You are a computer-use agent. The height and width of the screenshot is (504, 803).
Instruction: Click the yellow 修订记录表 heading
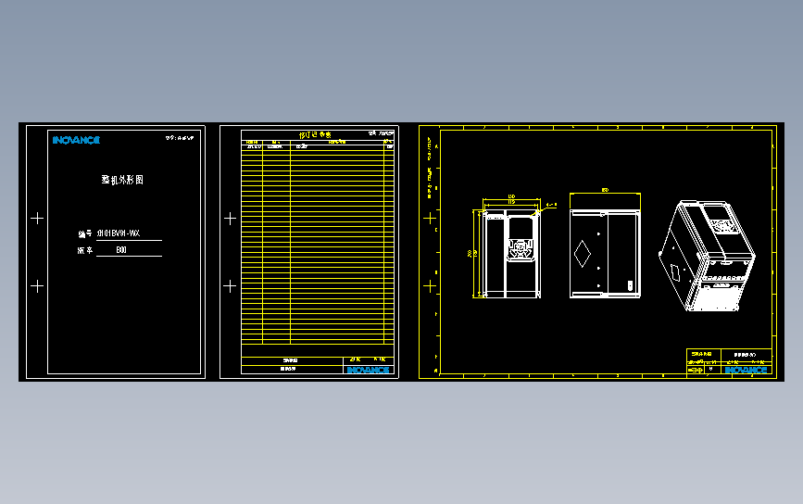(315, 134)
